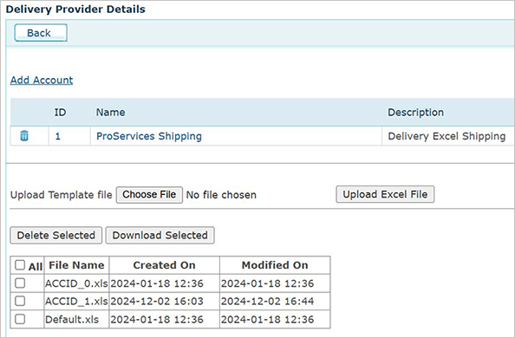Click the Delete Selected button
The height and width of the screenshot is (338, 515).
[x=56, y=235]
